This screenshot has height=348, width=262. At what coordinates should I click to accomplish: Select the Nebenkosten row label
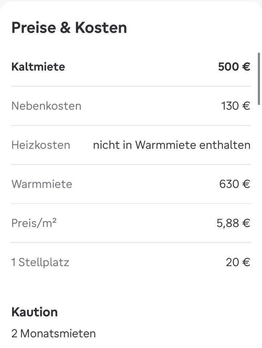pos(46,106)
